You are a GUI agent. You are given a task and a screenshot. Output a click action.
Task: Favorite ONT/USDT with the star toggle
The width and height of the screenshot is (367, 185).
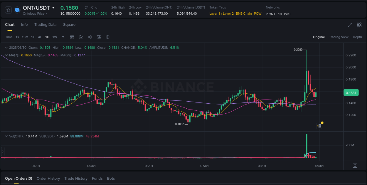[x=8, y=10]
